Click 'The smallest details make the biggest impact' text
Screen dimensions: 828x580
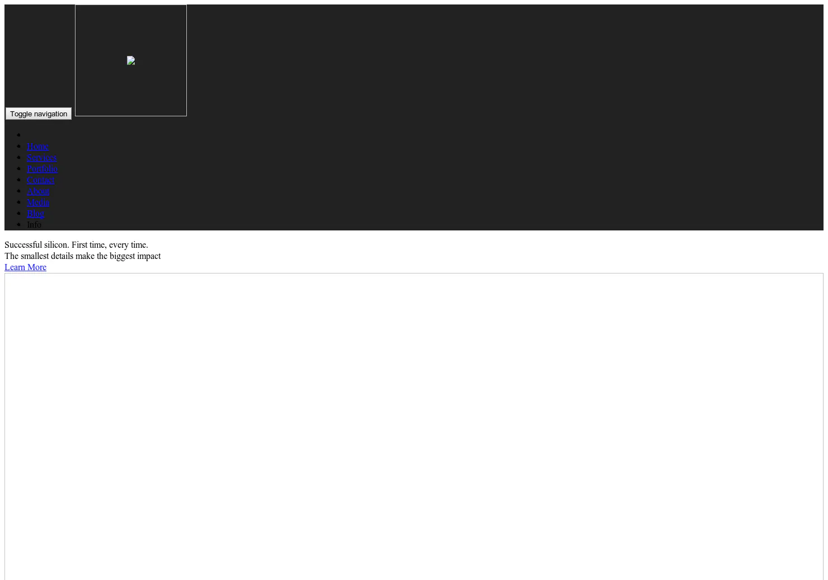pyautogui.click(x=82, y=256)
